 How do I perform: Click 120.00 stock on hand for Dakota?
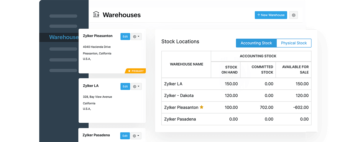click(x=231, y=96)
